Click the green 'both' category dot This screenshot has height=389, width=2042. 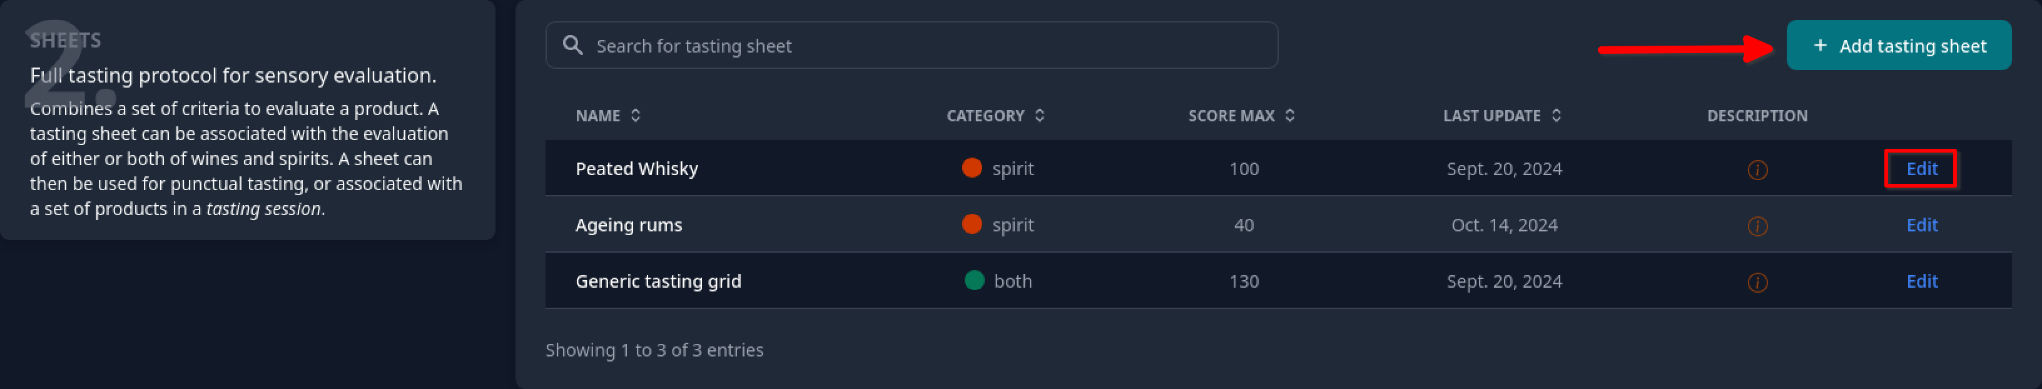point(974,280)
